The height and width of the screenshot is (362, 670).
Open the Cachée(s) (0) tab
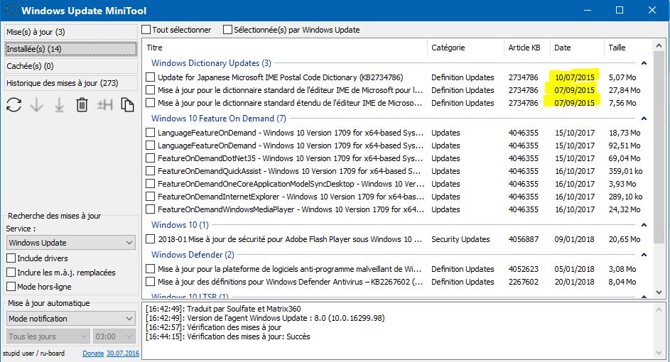tap(71, 66)
